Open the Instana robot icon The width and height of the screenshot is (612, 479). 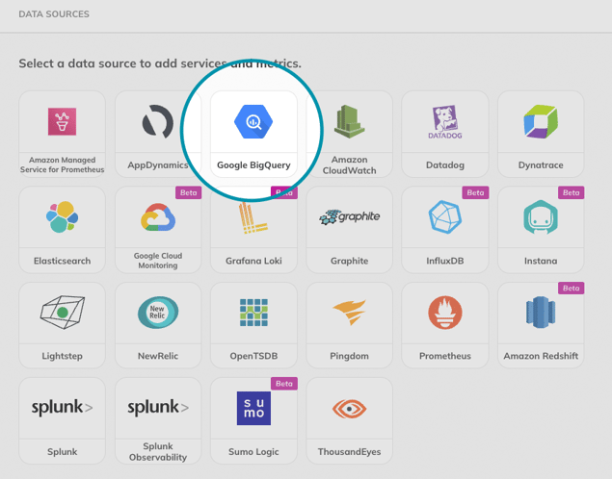541,217
